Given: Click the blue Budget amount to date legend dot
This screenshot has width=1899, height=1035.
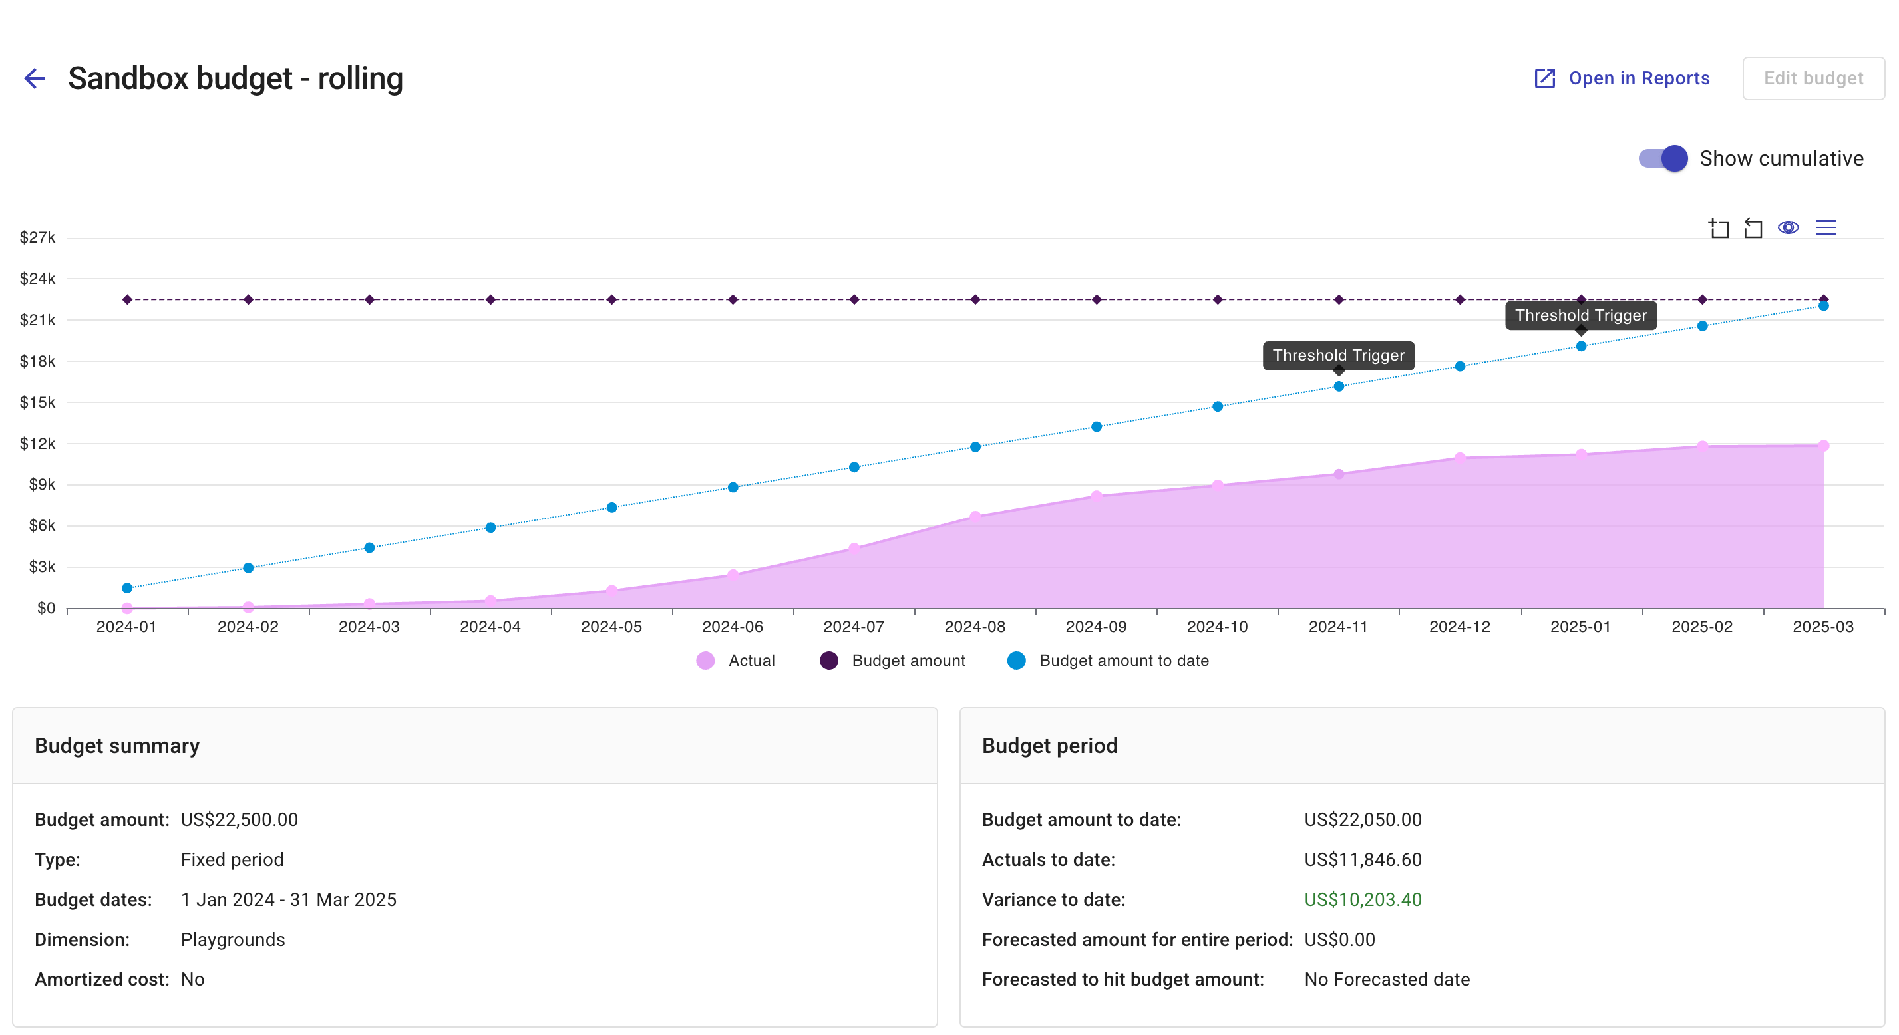Looking at the screenshot, I should 1016,661.
